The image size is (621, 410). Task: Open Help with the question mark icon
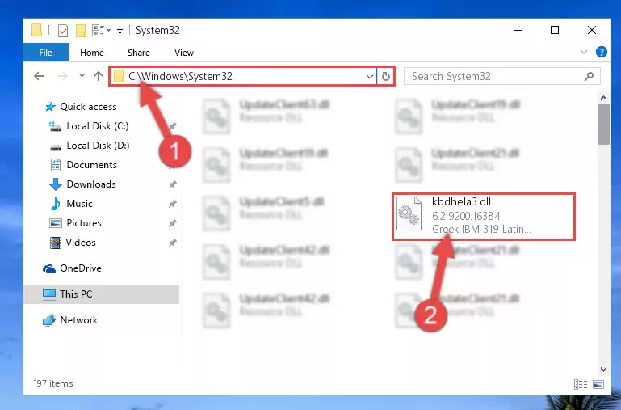(601, 52)
